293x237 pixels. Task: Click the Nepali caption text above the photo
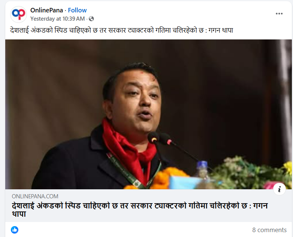122,30
